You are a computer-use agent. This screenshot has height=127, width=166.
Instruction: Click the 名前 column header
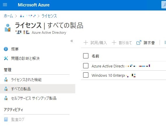(x=95, y=56)
